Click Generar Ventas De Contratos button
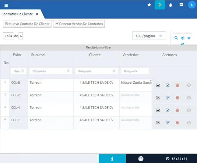197x163 pixels. [79, 24]
